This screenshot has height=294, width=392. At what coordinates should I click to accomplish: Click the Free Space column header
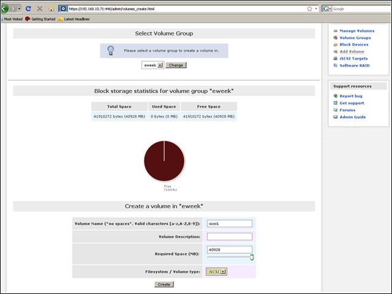point(209,107)
